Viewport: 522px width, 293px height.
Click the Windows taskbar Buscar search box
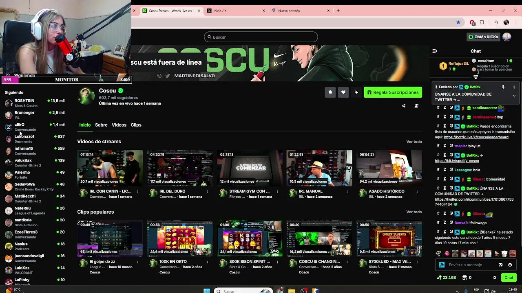(243, 291)
